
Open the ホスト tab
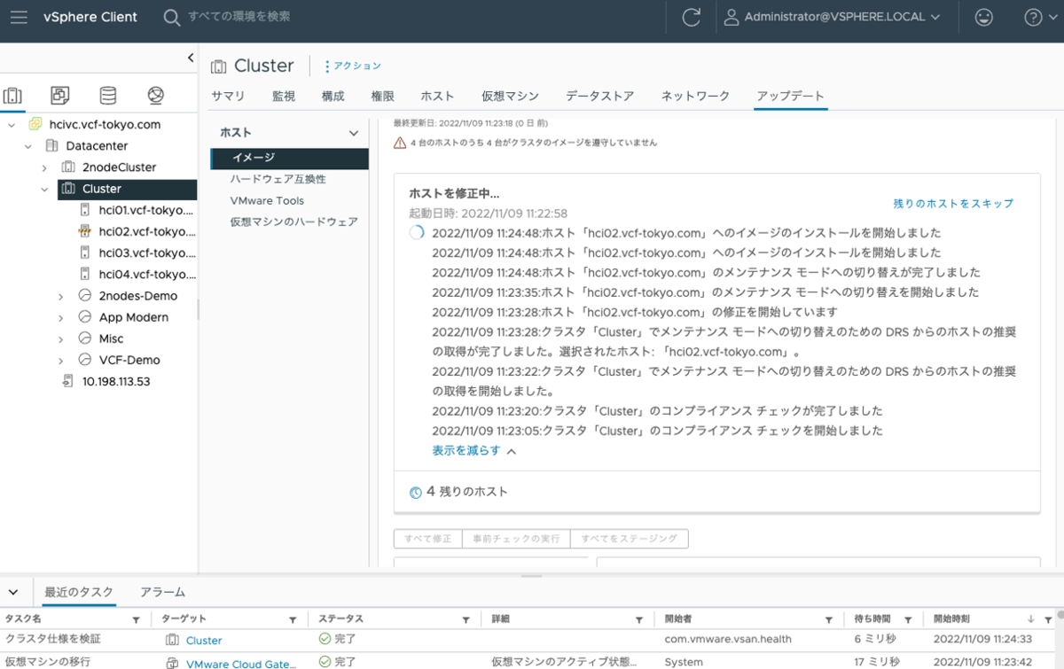(x=437, y=96)
